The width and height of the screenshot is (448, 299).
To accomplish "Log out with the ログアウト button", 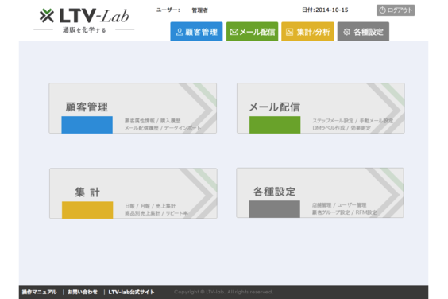I will pos(396,10).
